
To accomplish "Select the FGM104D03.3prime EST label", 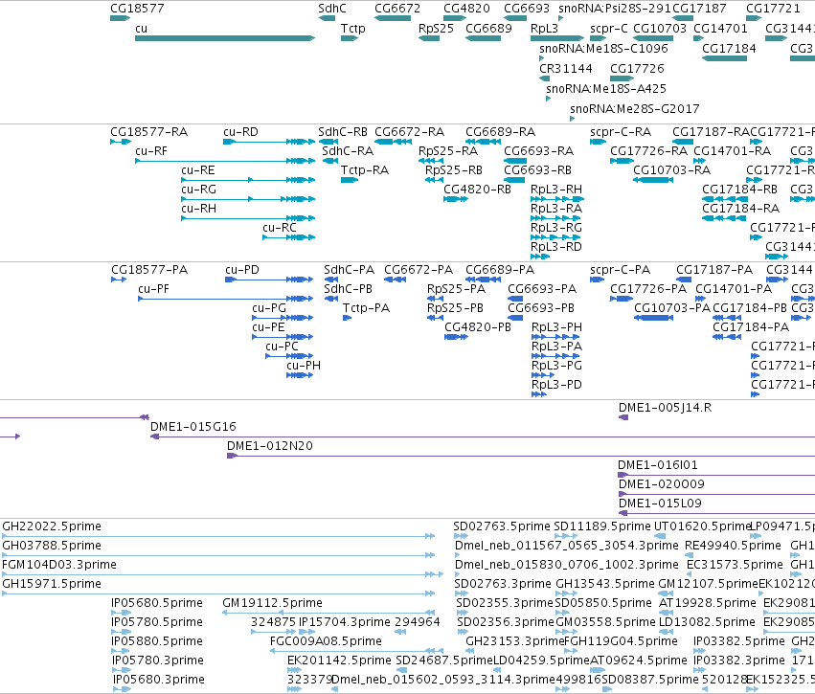I will (x=59, y=565).
